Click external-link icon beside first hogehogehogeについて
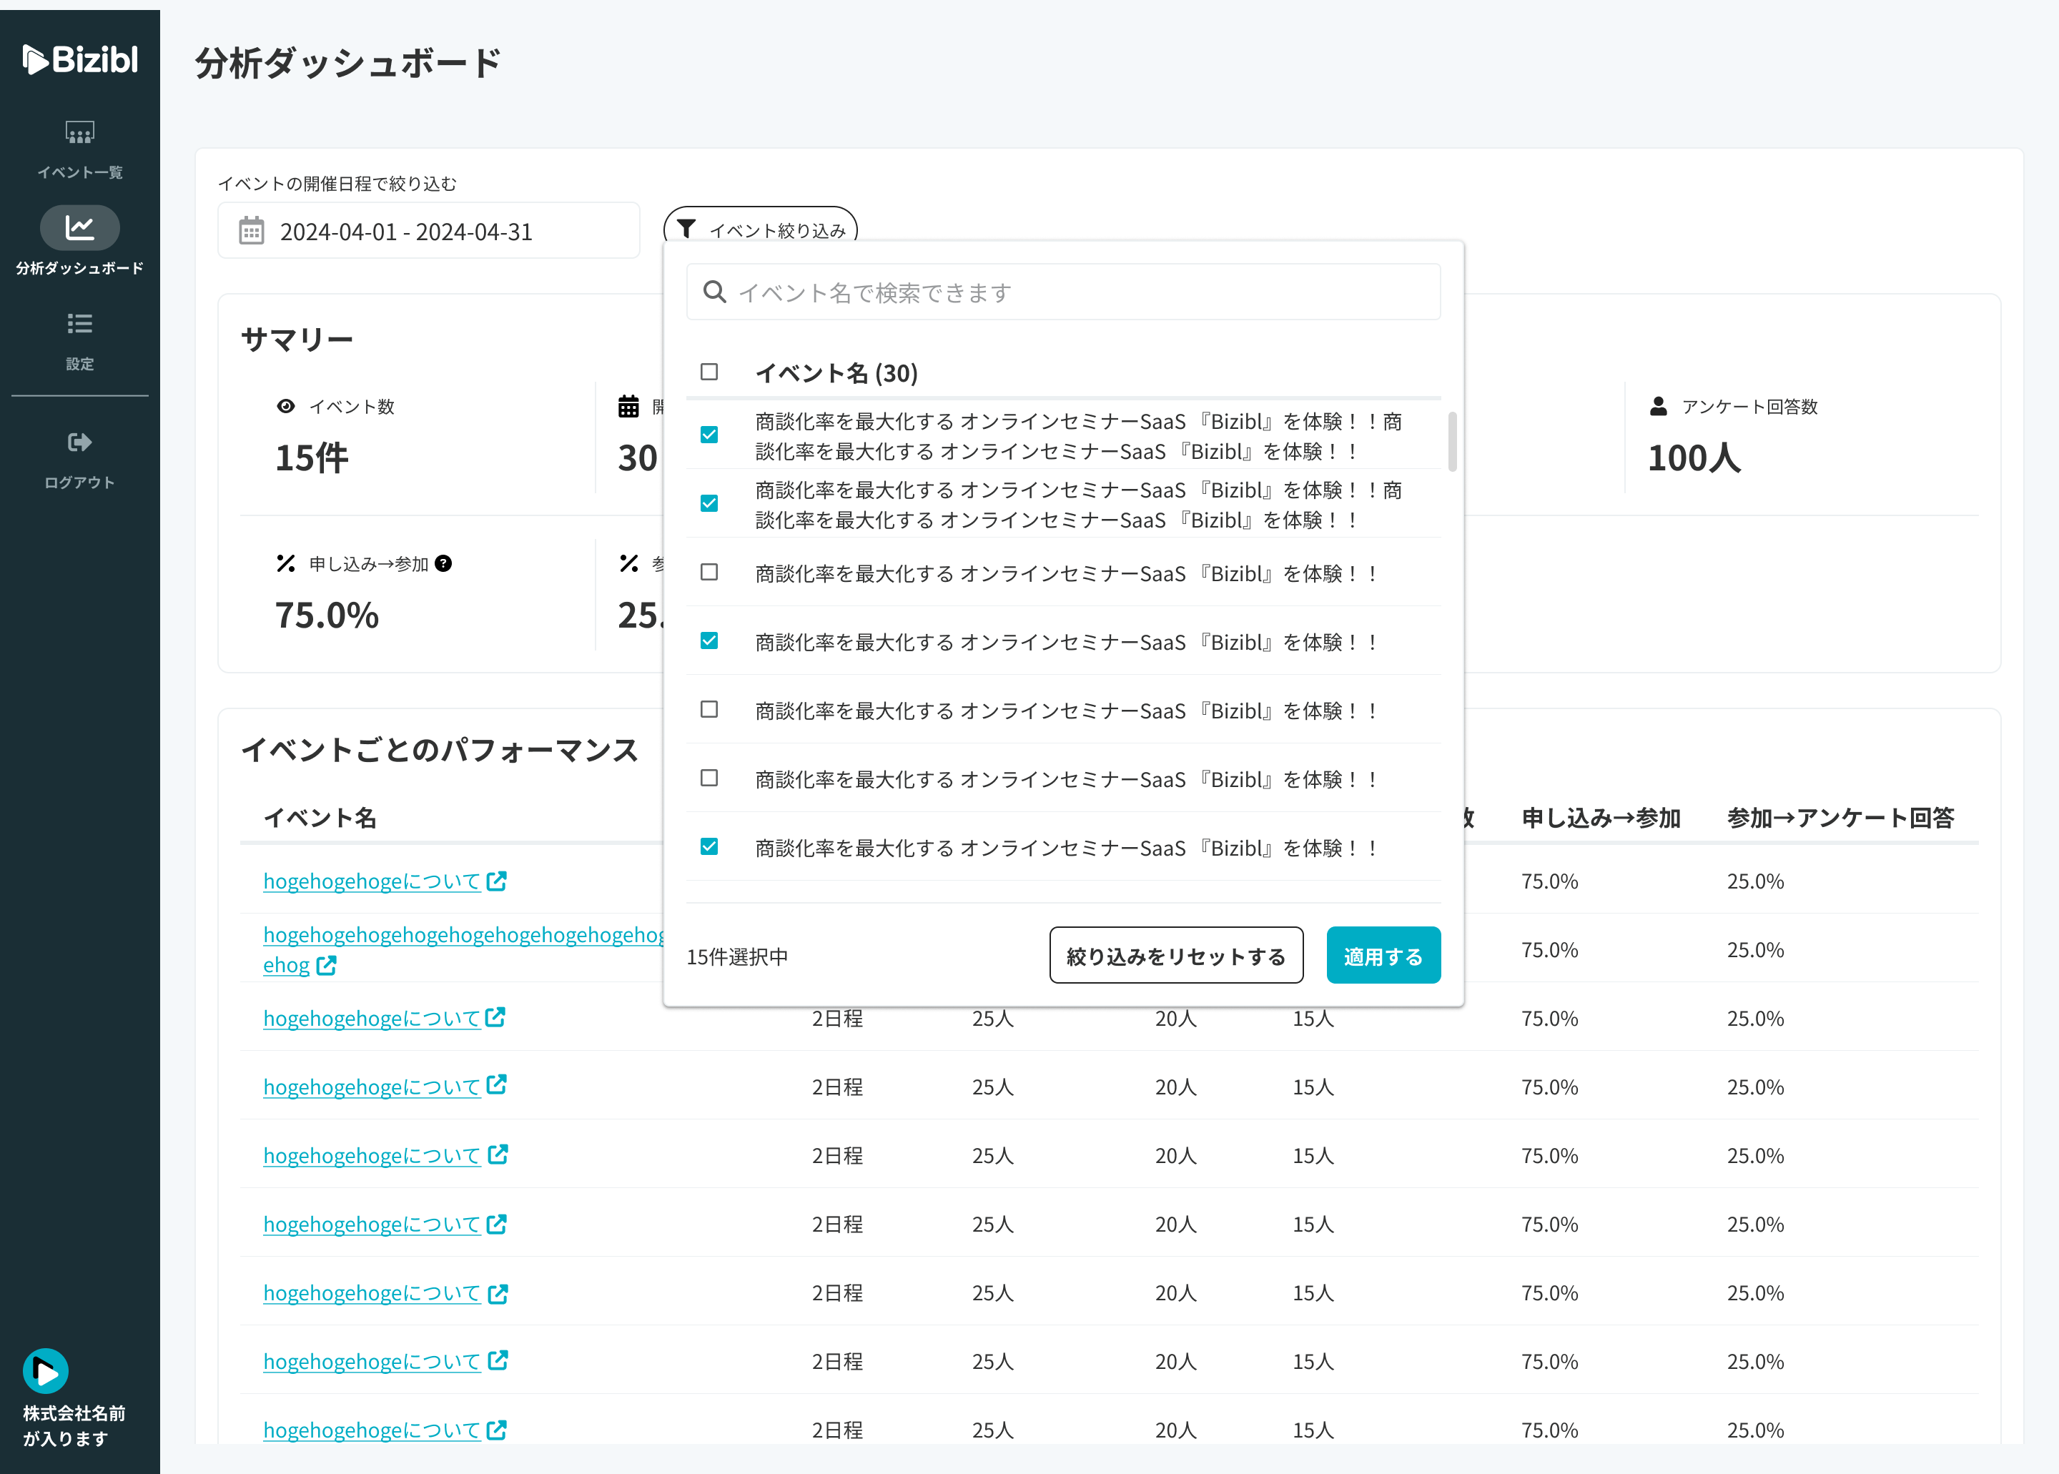This screenshot has width=2059, height=1474. 497,881
